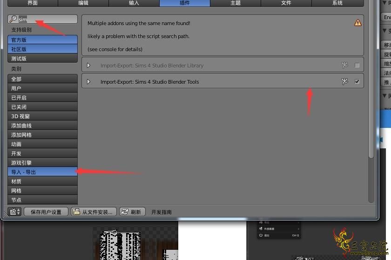391x260 pixels.
Task: Click the addon search field containing sim
Action: (x=43, y=19)
